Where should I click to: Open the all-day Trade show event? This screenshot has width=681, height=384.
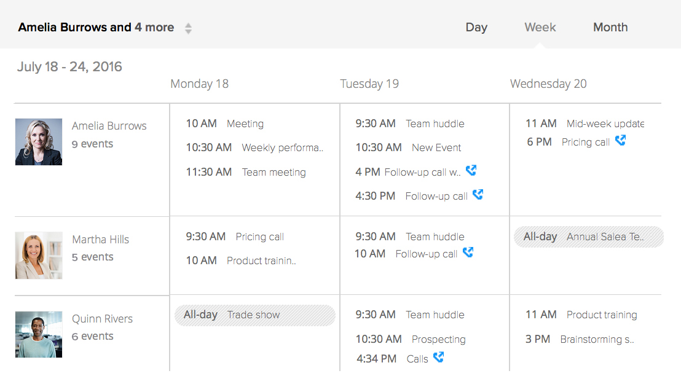click(255, 315)
